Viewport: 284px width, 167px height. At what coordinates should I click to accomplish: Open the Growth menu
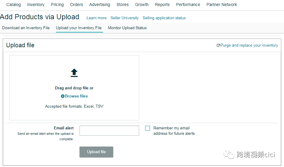point(142,5)
